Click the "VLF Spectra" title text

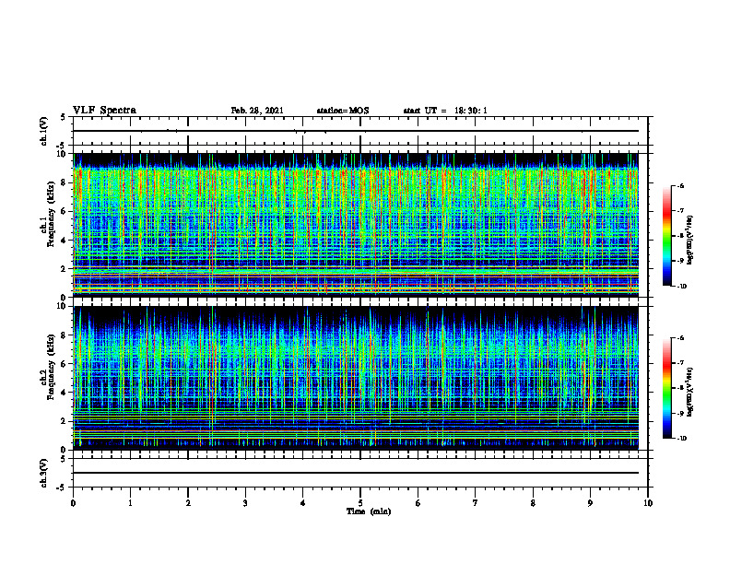pyautogui.click(x=104, y=111)
